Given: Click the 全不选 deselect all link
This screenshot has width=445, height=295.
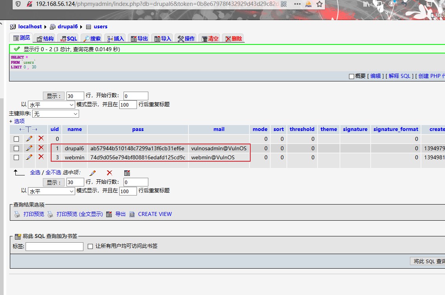Looking at the screenshot, I should click(54, 172).
